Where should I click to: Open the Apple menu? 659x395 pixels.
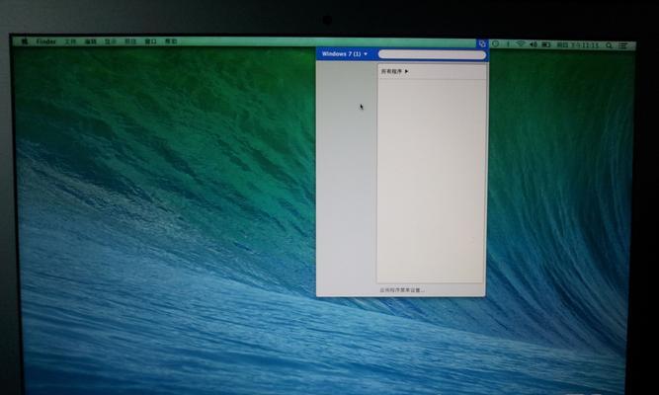(25, 41)
